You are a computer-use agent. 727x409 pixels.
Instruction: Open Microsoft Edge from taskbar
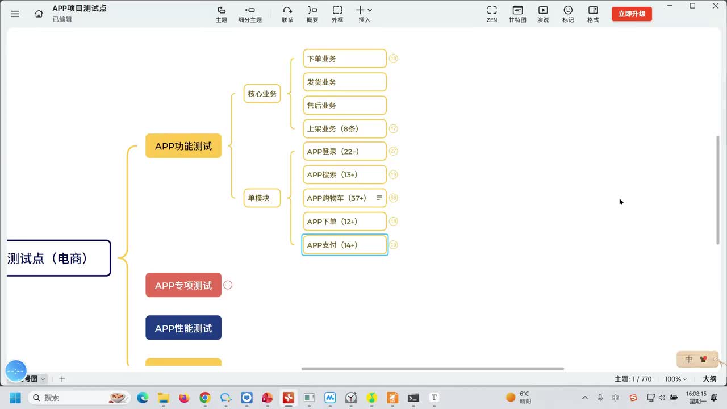click(x=143, y=398)
